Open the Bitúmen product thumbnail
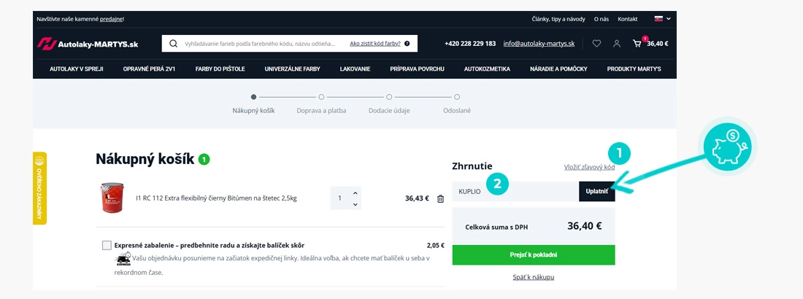 click(x=112, y=198)
